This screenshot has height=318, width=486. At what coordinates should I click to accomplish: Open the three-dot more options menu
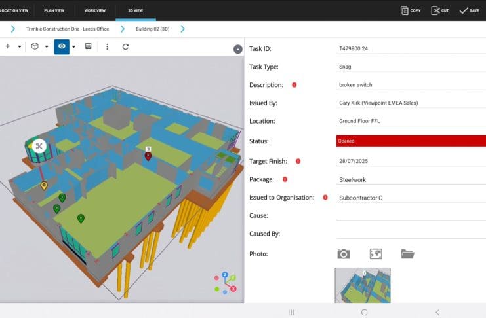tap(108, 47)
